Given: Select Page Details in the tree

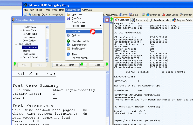Looking at the screenshot, I should [x=29, y=54].
